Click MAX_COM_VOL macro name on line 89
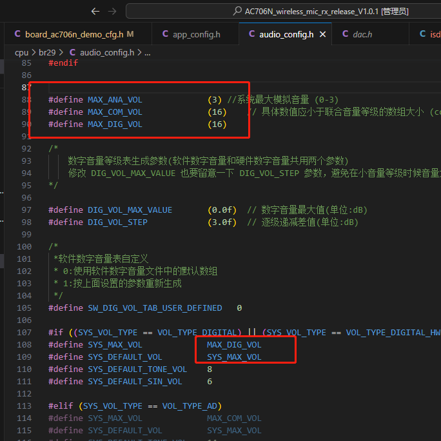441x441 pixels. (x=115, y=112)
